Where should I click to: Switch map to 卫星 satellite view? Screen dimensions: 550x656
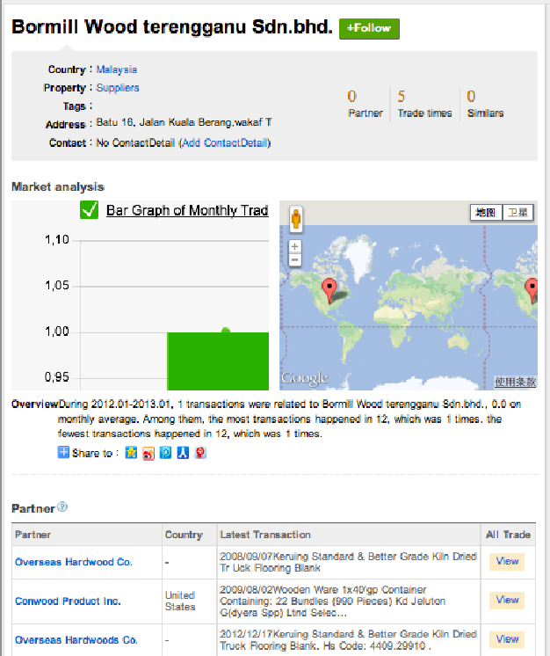coord(517,213)
